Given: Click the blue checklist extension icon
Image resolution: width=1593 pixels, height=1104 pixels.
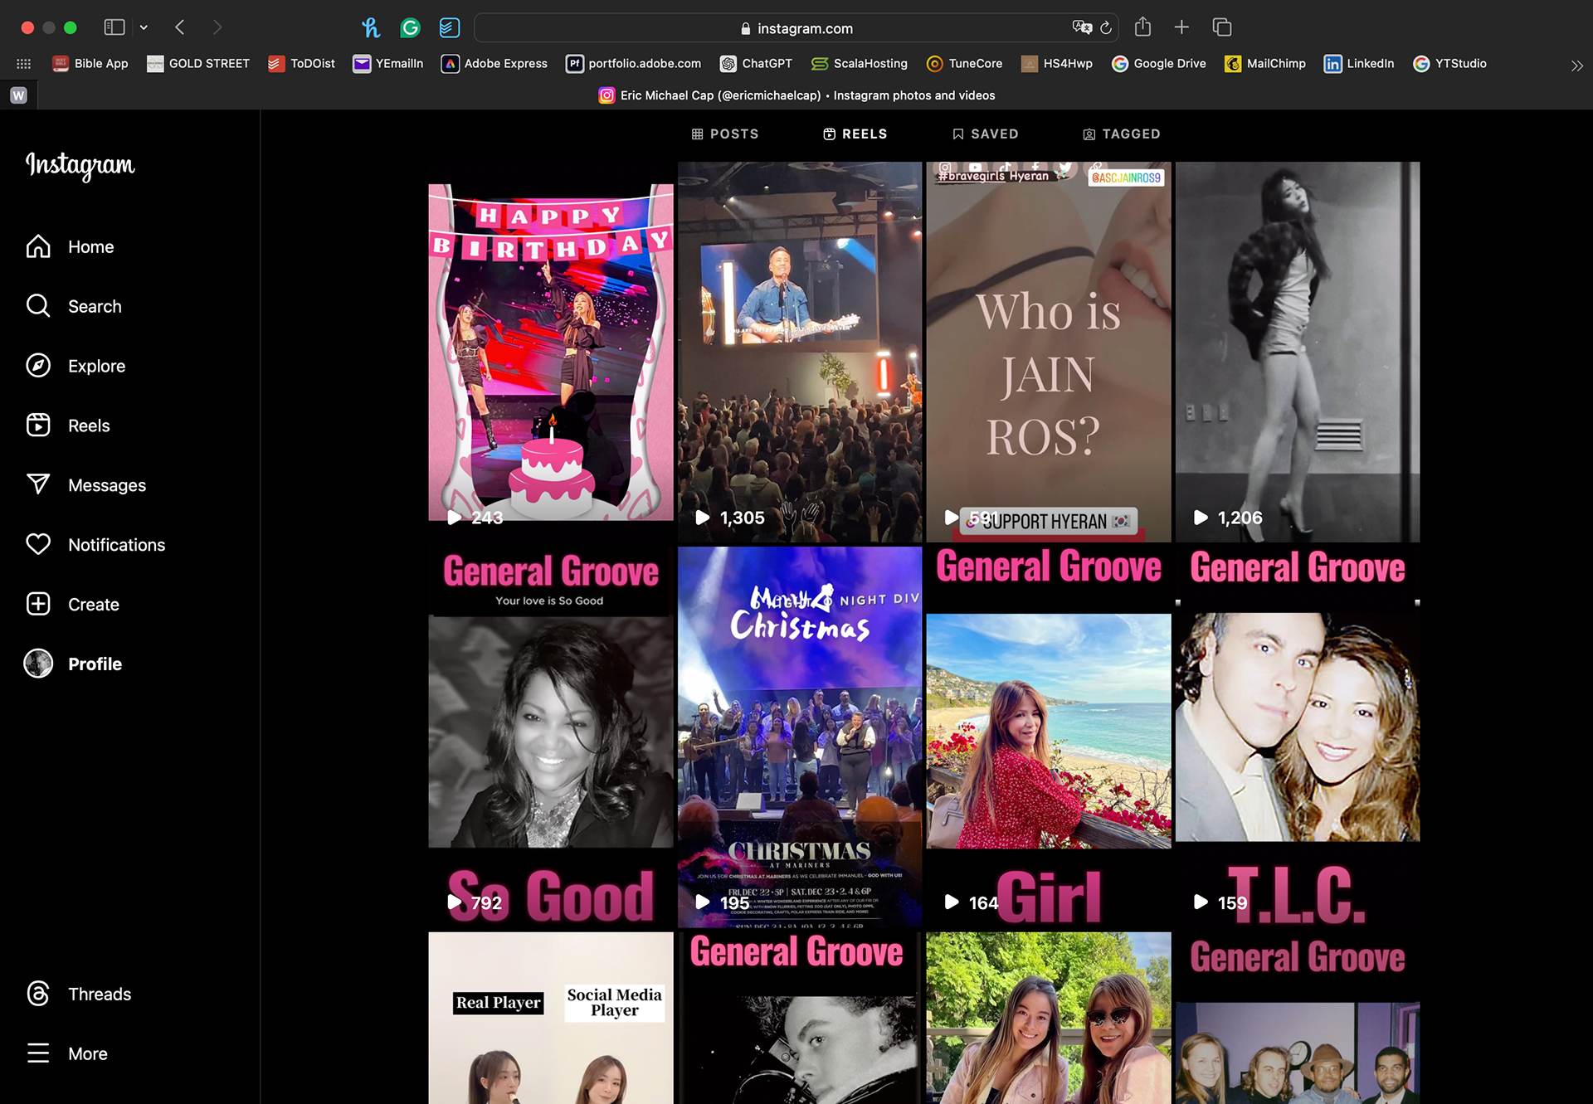Looking at the screenshot, I should tap(449, 27).
